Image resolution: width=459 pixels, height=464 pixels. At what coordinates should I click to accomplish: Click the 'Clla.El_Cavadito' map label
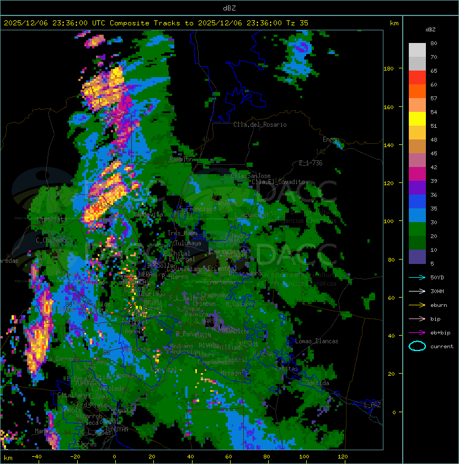click(x=278, y=182)
